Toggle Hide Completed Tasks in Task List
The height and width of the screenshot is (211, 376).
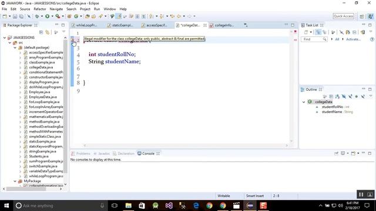click(x=341, y=32)
